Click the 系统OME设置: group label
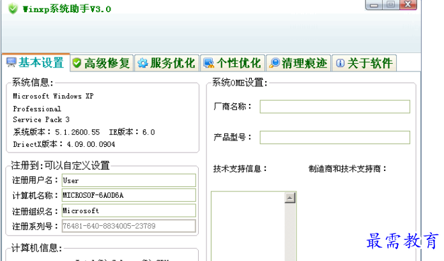This screenshot has width=444, height=261. coord(240,82)
